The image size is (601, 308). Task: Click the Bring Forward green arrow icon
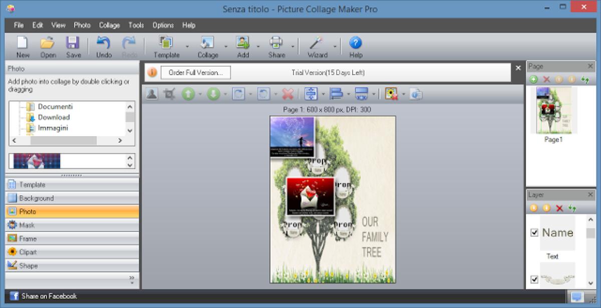(x=189, y=94)
